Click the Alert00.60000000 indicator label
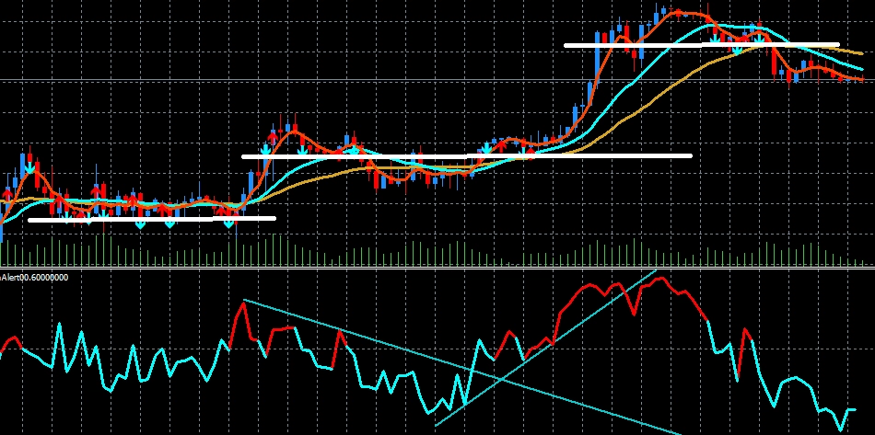 click(x=34, y=277)
